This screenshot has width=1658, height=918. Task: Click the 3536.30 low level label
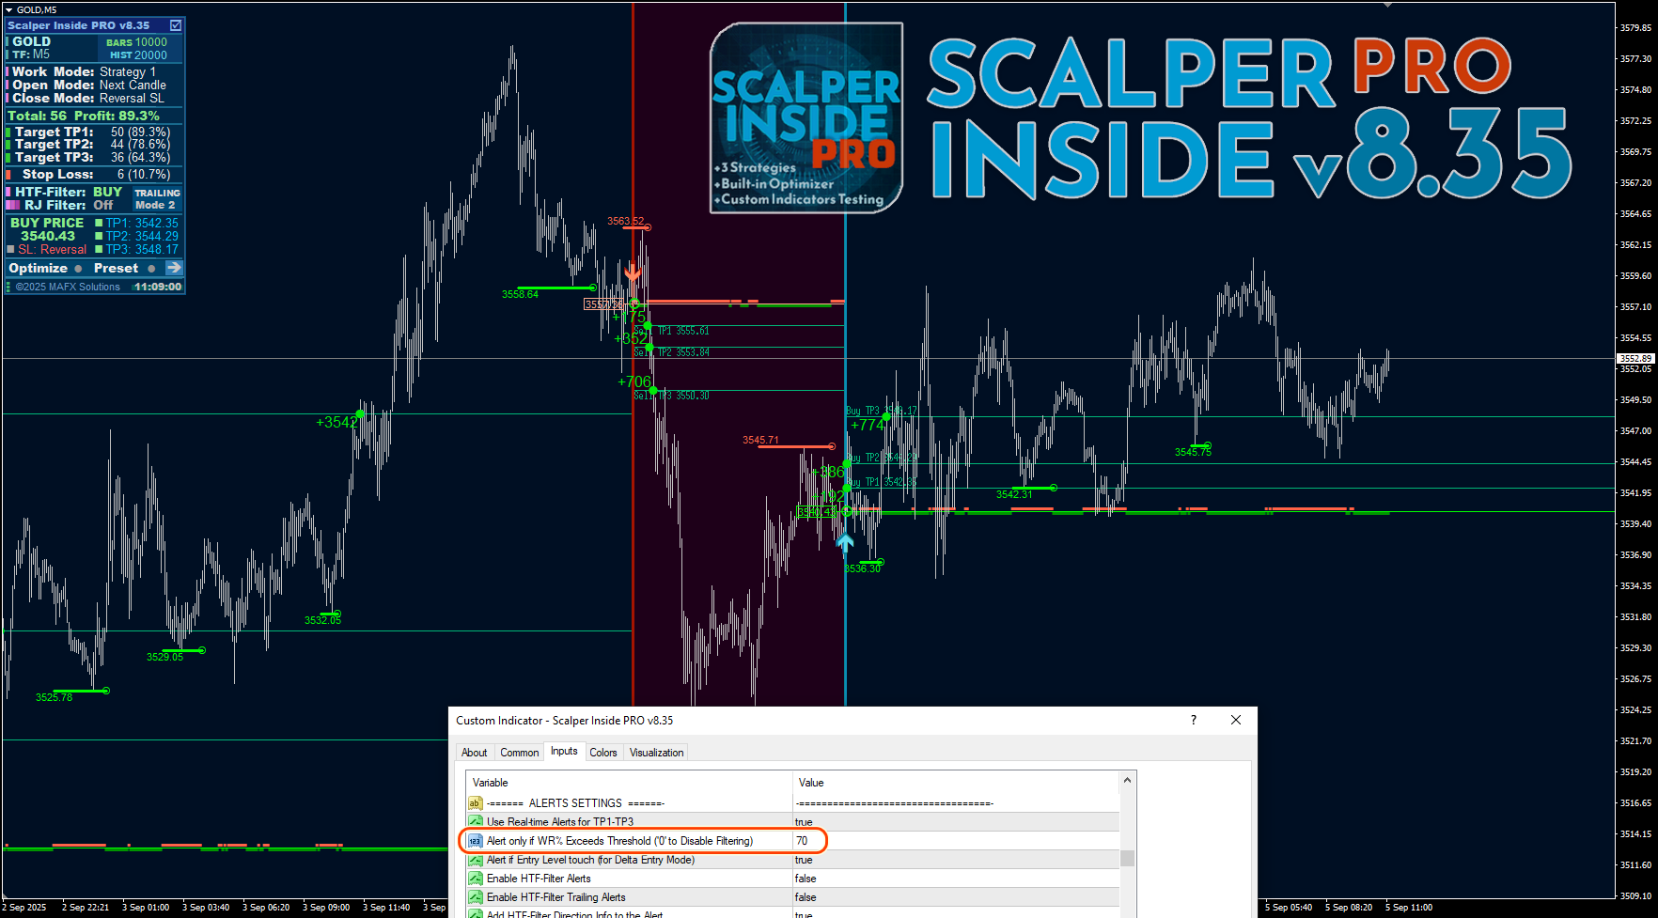pyautogui.click(x=863, y=568)
